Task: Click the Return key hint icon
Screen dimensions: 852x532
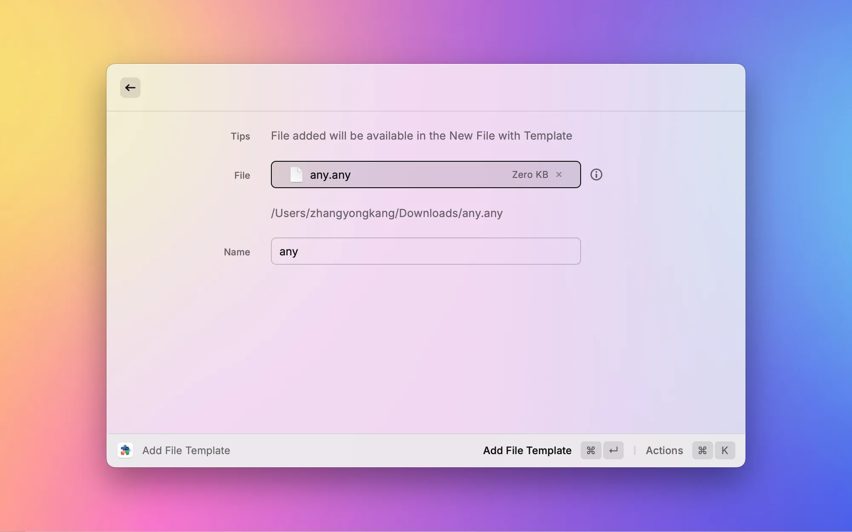Action: click(613, 450)
